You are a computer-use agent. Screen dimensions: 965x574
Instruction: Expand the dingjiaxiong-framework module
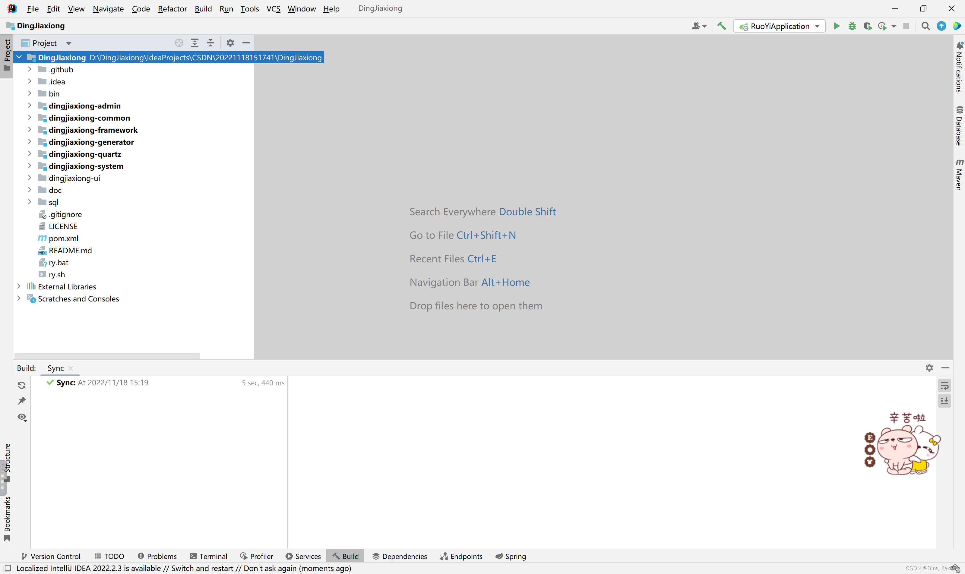pos(30,130)
